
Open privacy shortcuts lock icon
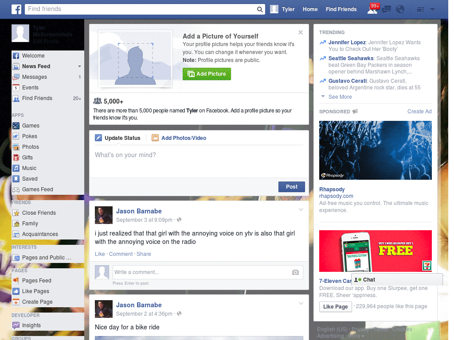420,10
